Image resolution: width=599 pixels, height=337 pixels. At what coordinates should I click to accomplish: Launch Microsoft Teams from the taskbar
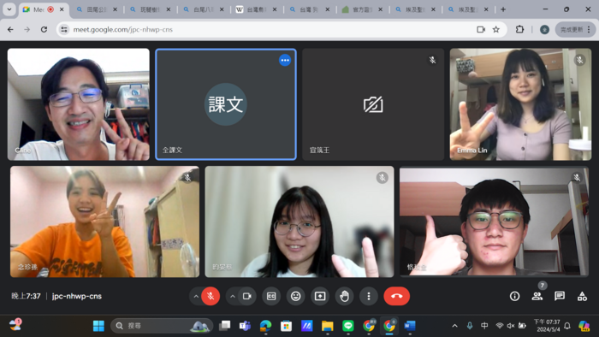[245, 326]
